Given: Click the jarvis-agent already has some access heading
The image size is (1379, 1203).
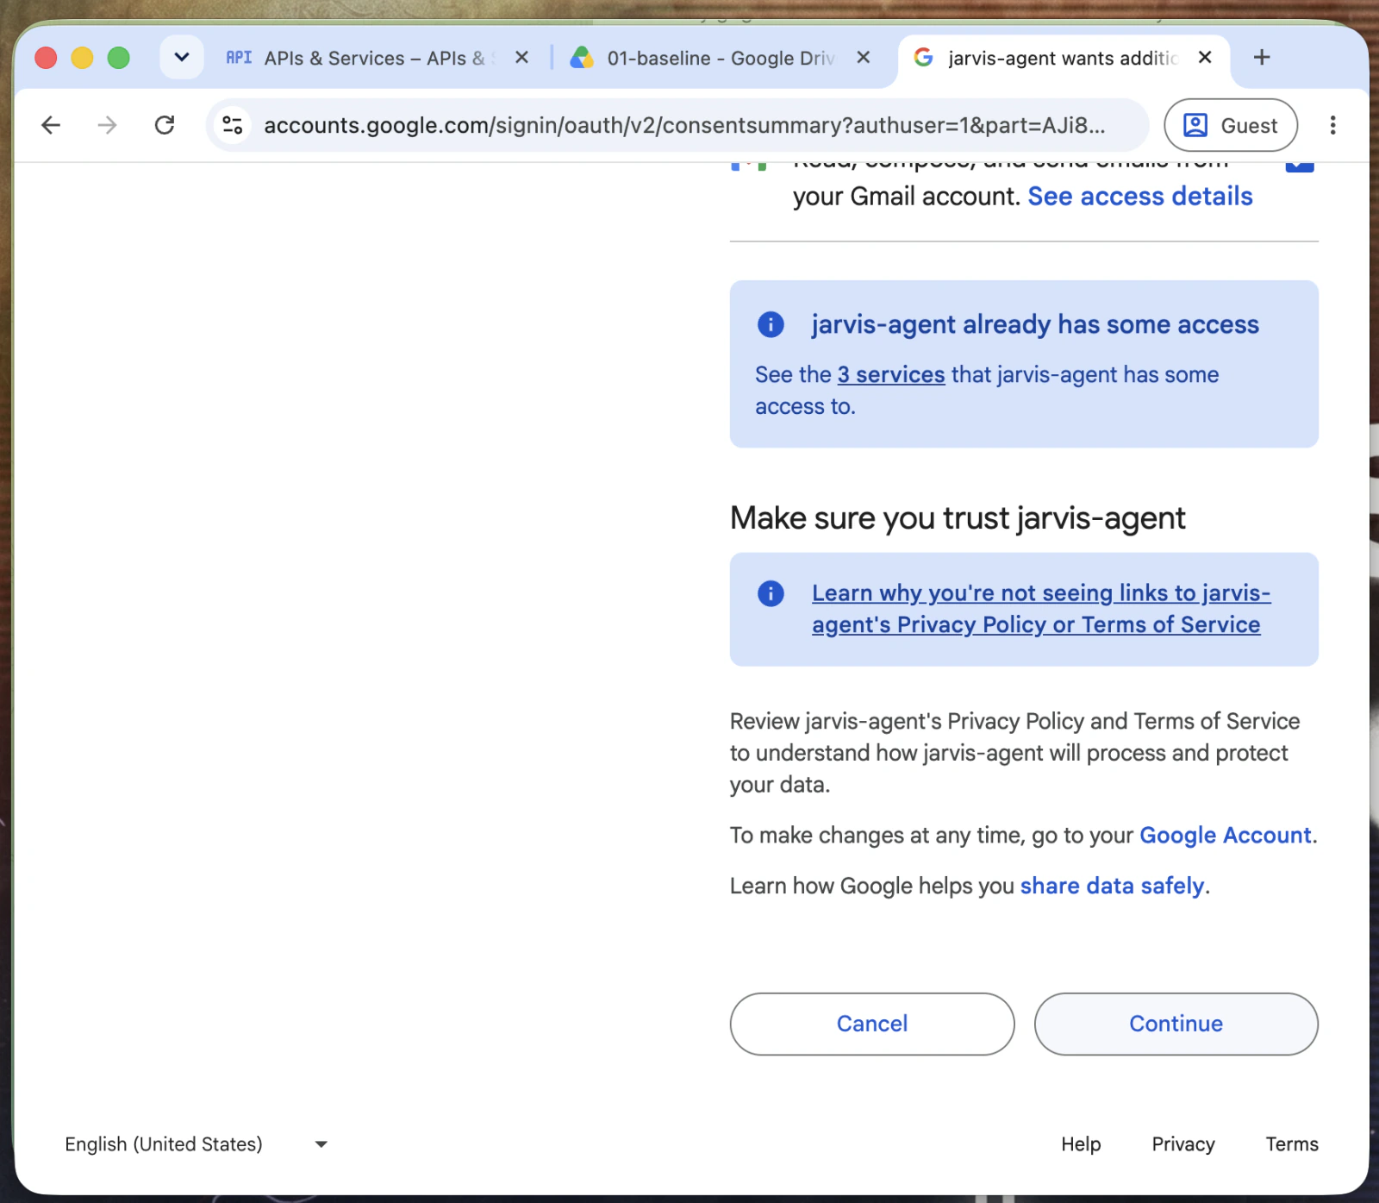Looking at the screenshot, I should click(x=1035, y=325).
